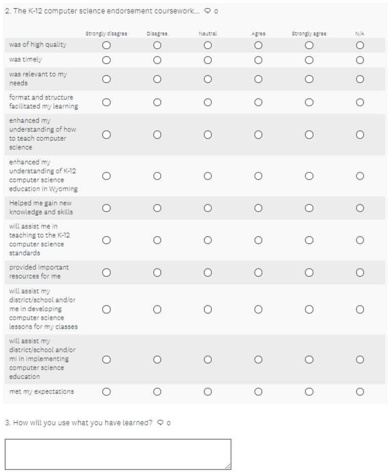The height and width of the screenshot is (472, 390).
Task: Choose Agree for 'Helped me gain new knowledge'
Action: coord(258,208)
